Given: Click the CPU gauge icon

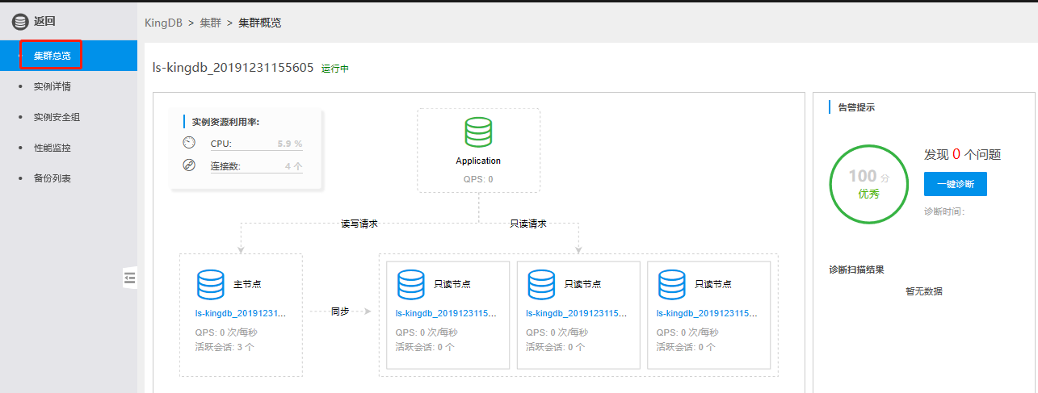Looking at the screenshot, I should pyautogui.click(x=189, y=143).
